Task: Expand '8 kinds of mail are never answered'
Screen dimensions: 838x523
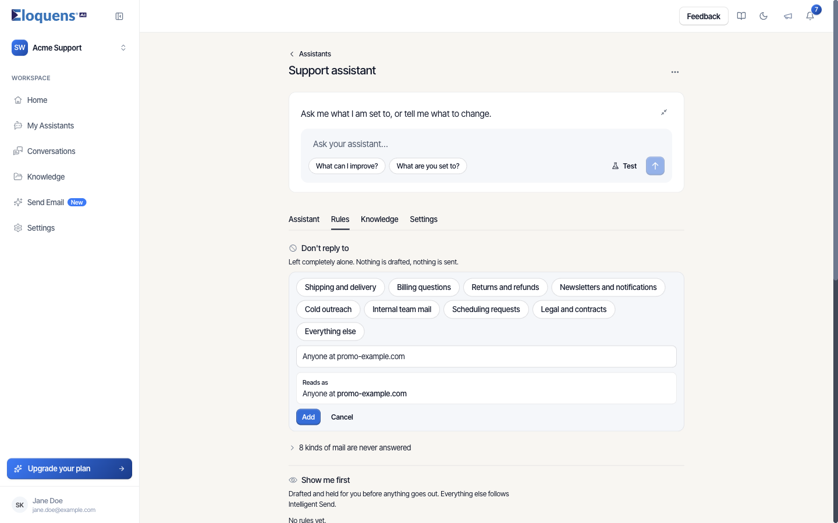Action: [x=350, y=447]
